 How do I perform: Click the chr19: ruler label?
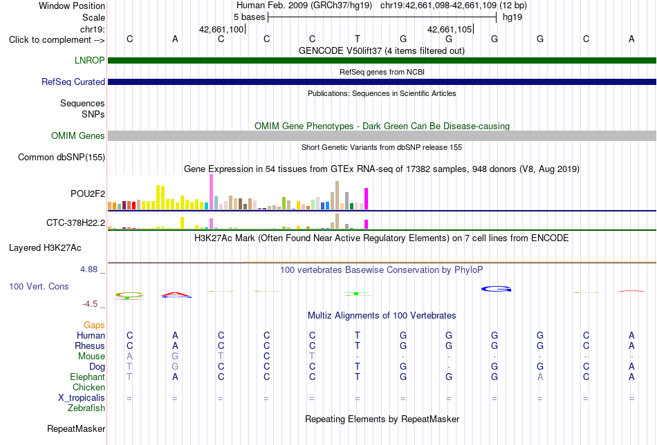(x=93, y=29)
